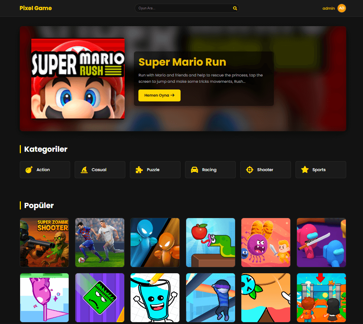Click the Racing car icon

[194, 170]
